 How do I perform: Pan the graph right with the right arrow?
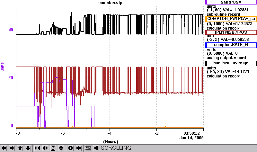pyautogui.click(x=12, y=148)
